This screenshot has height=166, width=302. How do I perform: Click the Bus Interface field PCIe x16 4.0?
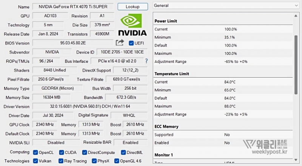117,61
